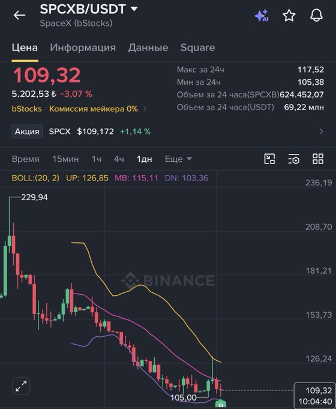Tap the 229,94 high price marker
This screenshot has height=409, width=336.
pos(34,197)
